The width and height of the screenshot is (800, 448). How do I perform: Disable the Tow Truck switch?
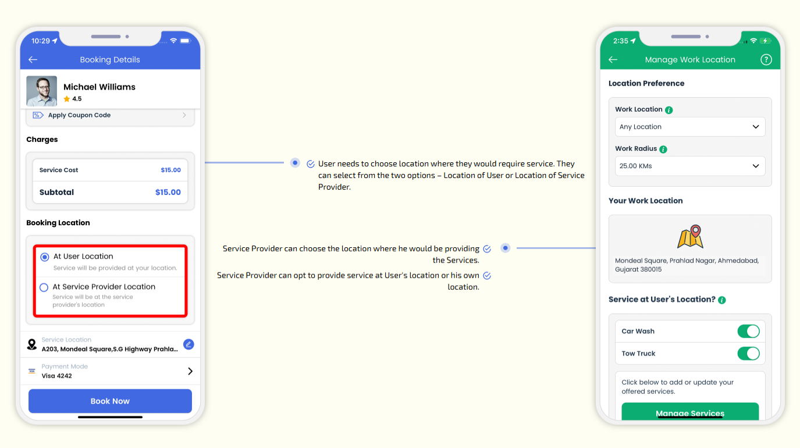point(748,354)
